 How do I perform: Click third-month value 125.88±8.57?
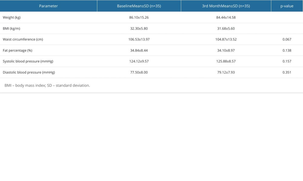pos(226,61)
